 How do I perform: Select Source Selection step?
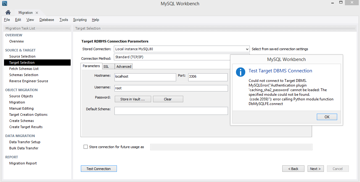(x=22, y=56)
